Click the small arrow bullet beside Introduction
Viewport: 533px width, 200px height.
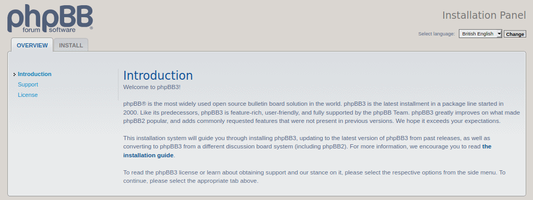15,74
